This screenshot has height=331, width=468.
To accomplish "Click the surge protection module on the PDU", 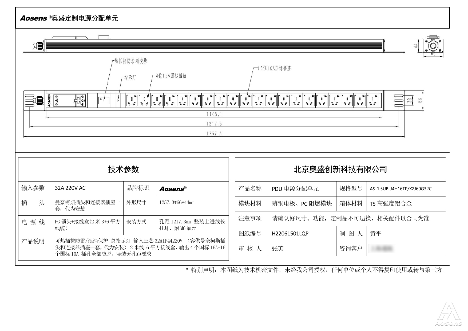I will point(104,100).
